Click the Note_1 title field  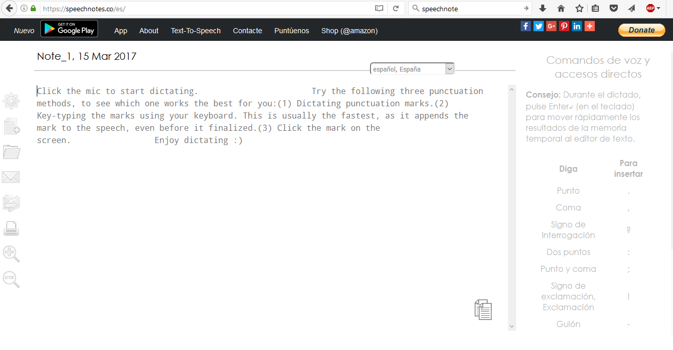[87, 56]
